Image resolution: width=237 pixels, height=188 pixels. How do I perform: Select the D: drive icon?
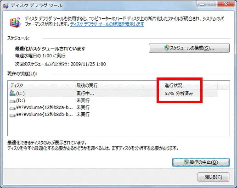pos(12,101)
